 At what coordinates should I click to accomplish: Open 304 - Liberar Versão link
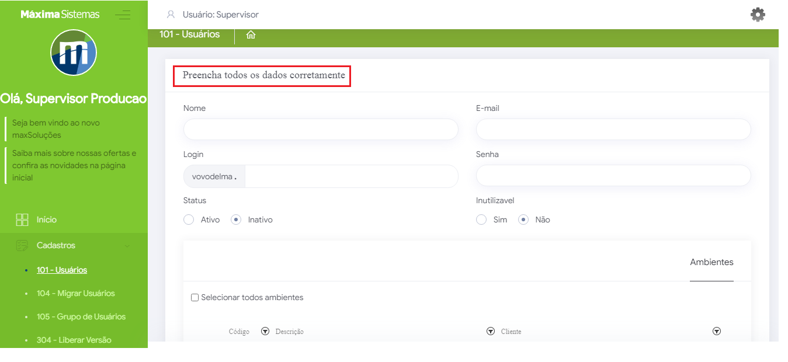click(74, 340)
